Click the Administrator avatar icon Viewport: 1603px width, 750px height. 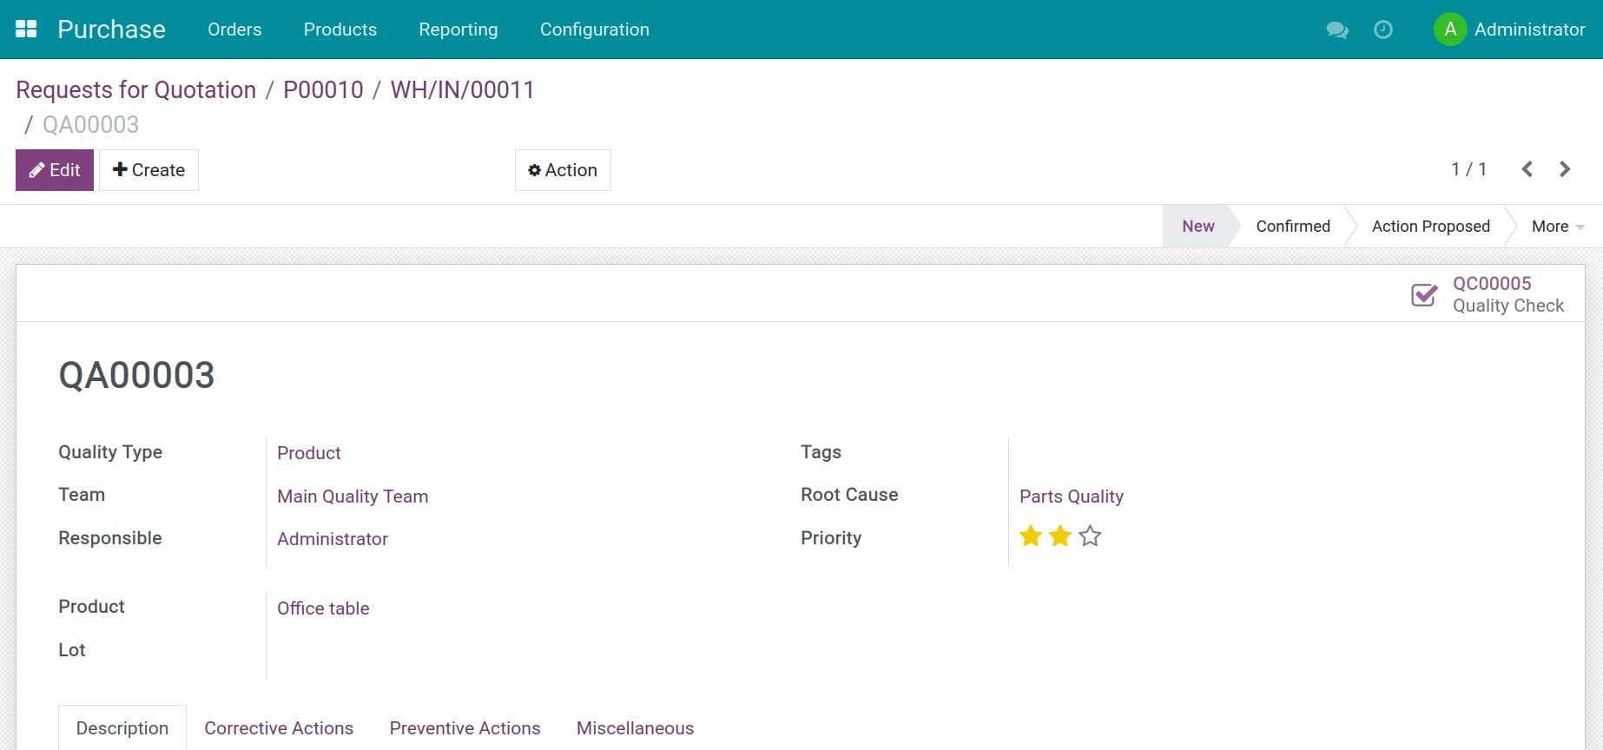(x=1449, y=30)
